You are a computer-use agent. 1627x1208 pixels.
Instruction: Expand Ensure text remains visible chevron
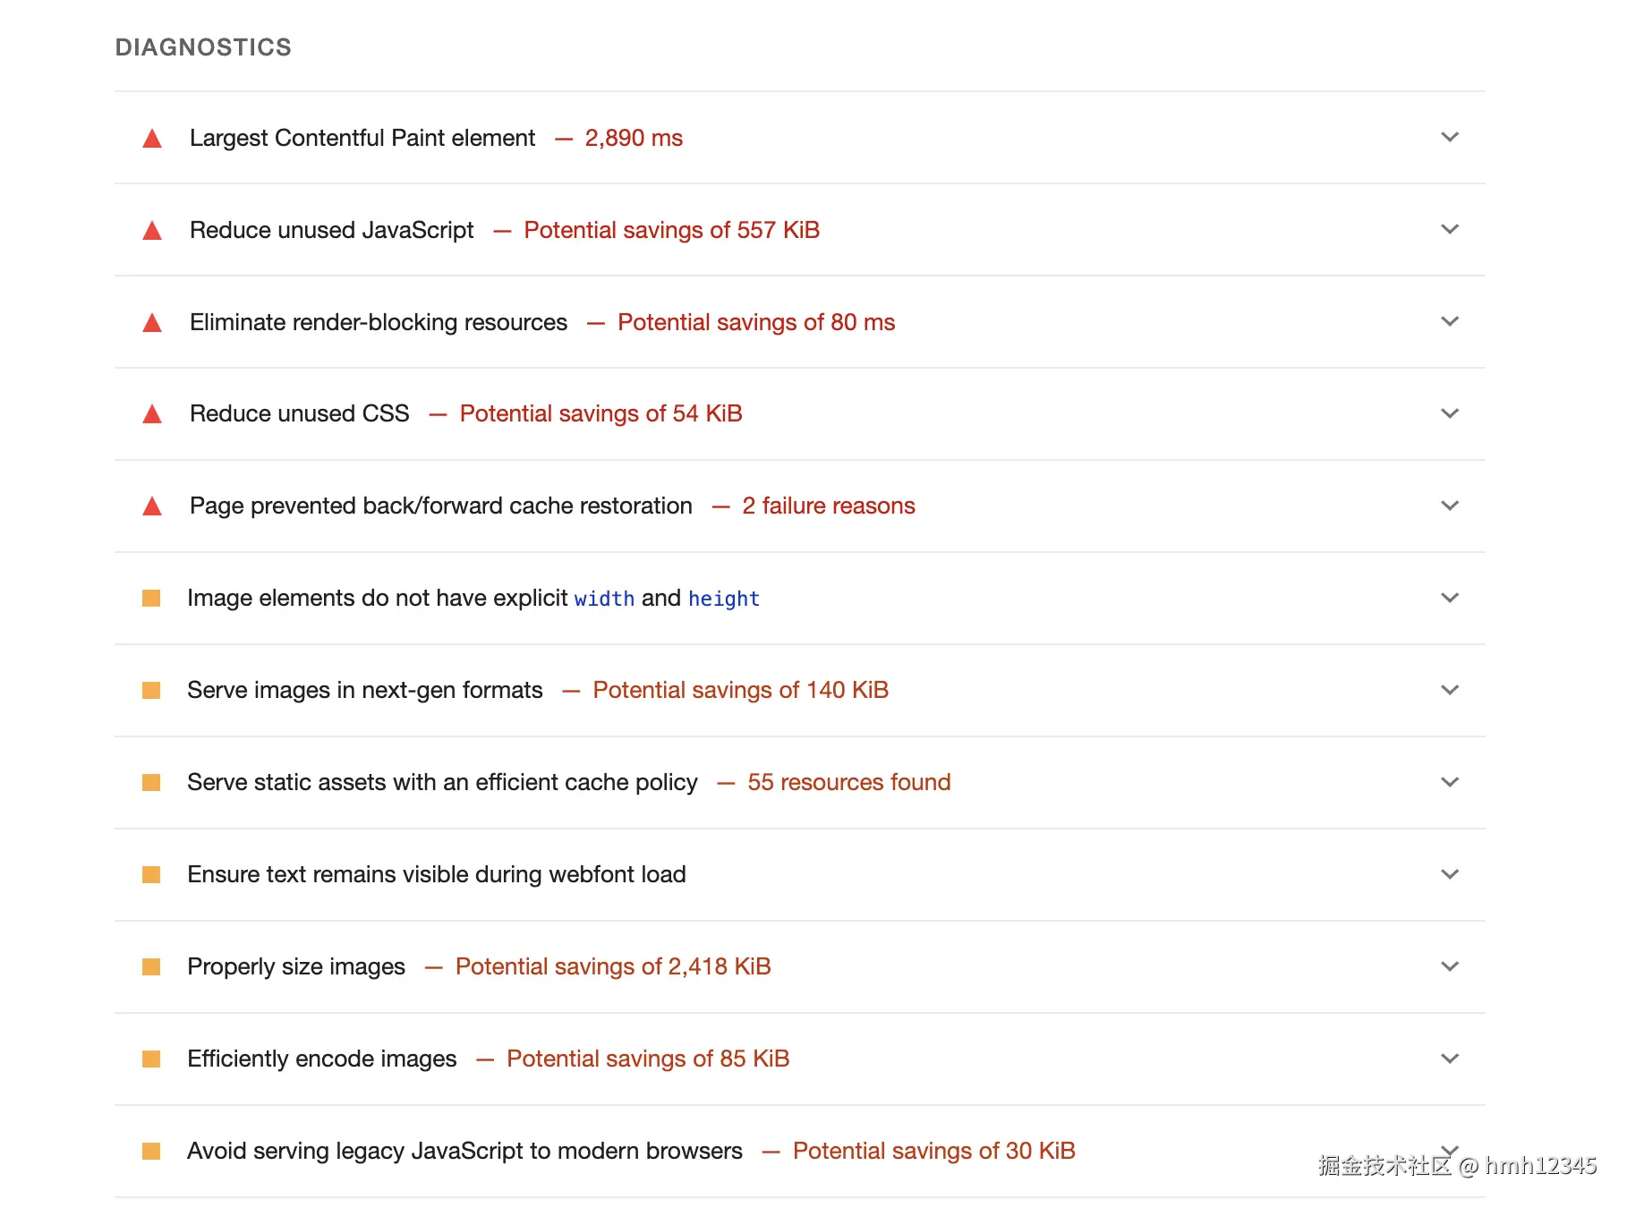point(1450,874)
